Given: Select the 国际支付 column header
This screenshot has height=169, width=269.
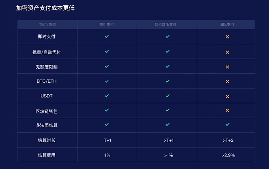Looking at the screenshot, I should point(226,25).
